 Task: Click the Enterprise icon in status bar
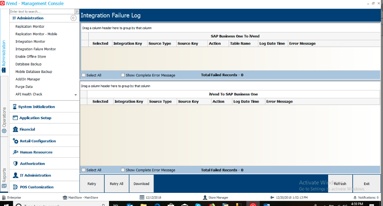tap(4, 197)
